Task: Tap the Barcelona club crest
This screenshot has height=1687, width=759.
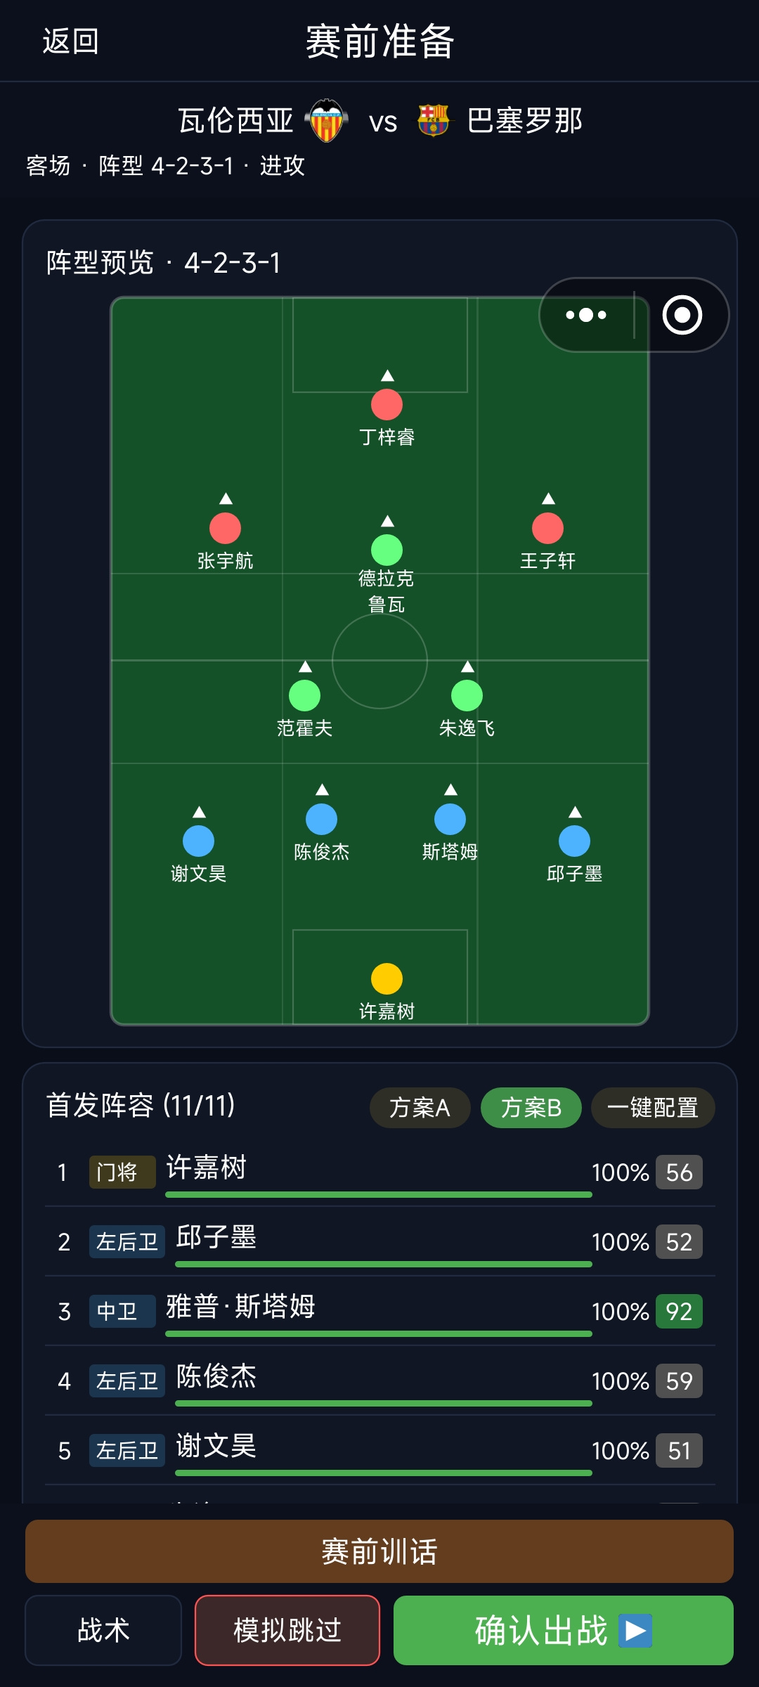Action: 433,120
